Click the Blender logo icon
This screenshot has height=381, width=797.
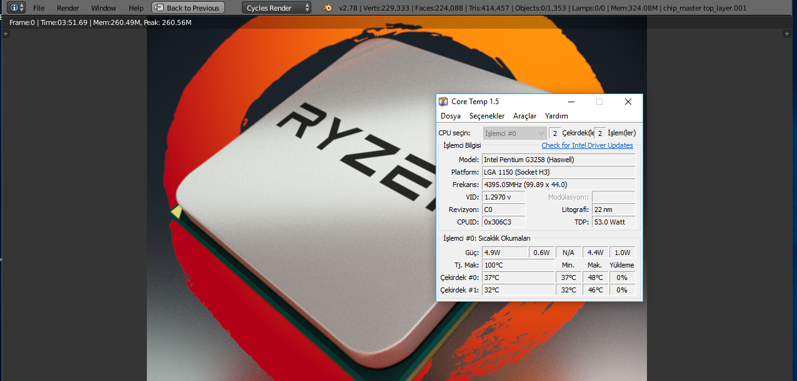coord(328,7)
